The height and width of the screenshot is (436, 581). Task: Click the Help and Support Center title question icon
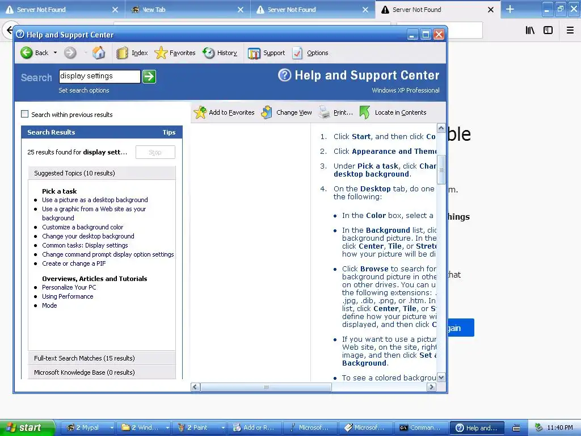(20, 34)
